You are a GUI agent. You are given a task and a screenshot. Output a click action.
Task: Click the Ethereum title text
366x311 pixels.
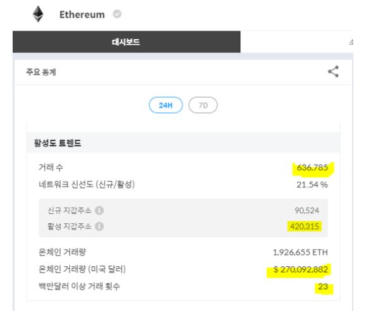pos(82,15)
